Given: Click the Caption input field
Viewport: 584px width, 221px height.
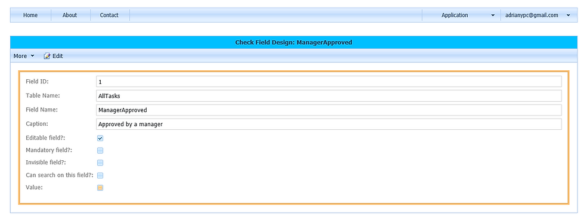Looking at the screenshot, I should [x=328, y=124].
